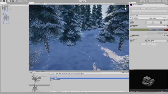Screen dimensions: 168x94
Task: Open the Account menu button
Action: 152,1
